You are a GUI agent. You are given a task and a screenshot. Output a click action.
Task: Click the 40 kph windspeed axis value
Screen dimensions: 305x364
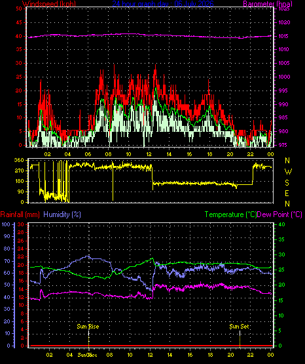pyautogui.click(x=19, y=36)
